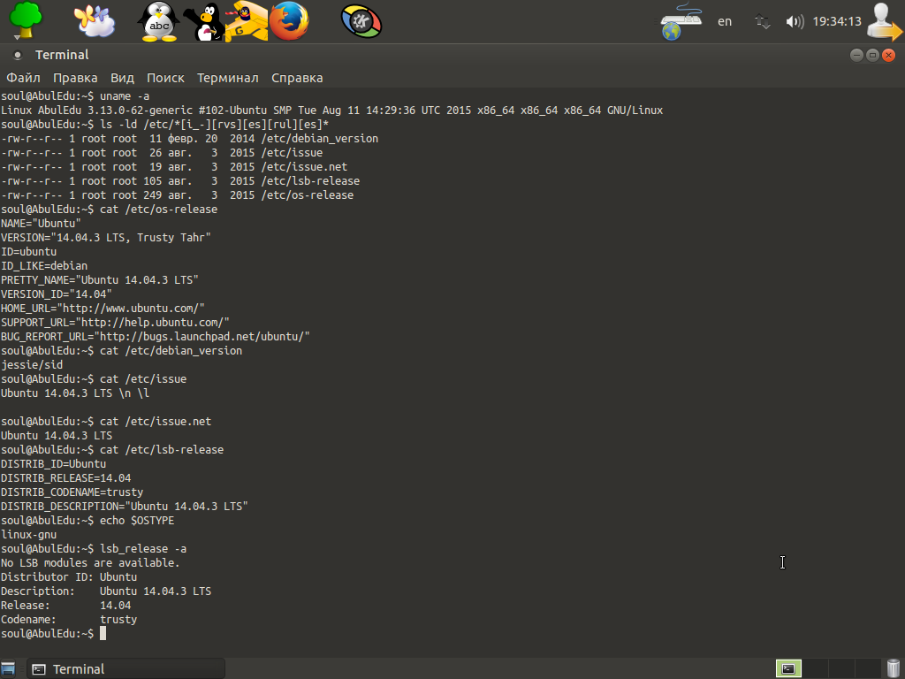Open the penguin abc learning app

(x=158, y=21)
